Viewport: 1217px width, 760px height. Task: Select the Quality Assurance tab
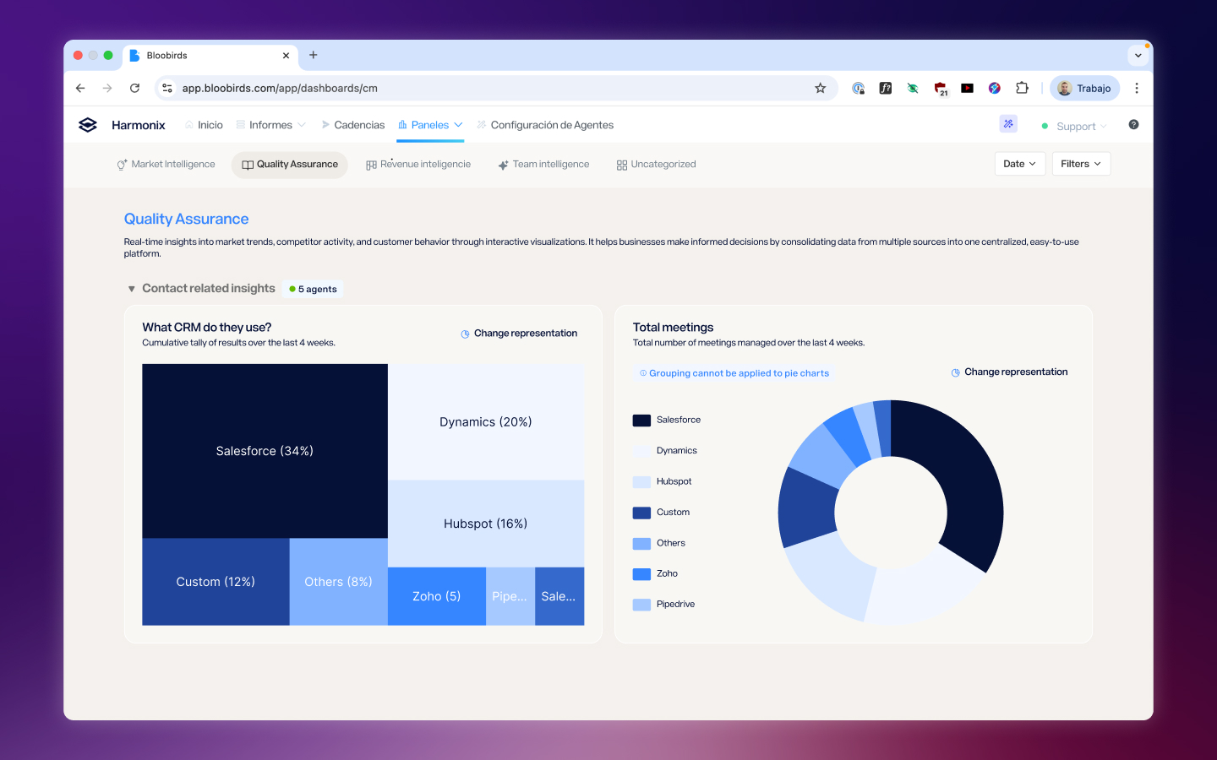[290, 165]
